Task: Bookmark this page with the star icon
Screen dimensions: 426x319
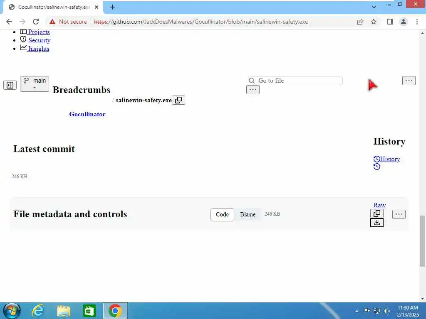Action: pyautogui.click(x=374, y=22)
